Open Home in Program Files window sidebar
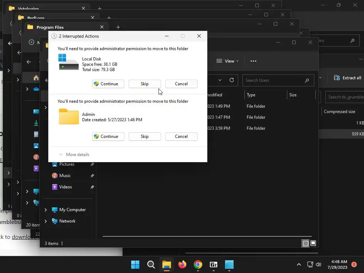The image size is (364, 273). (x=36, y=77)
